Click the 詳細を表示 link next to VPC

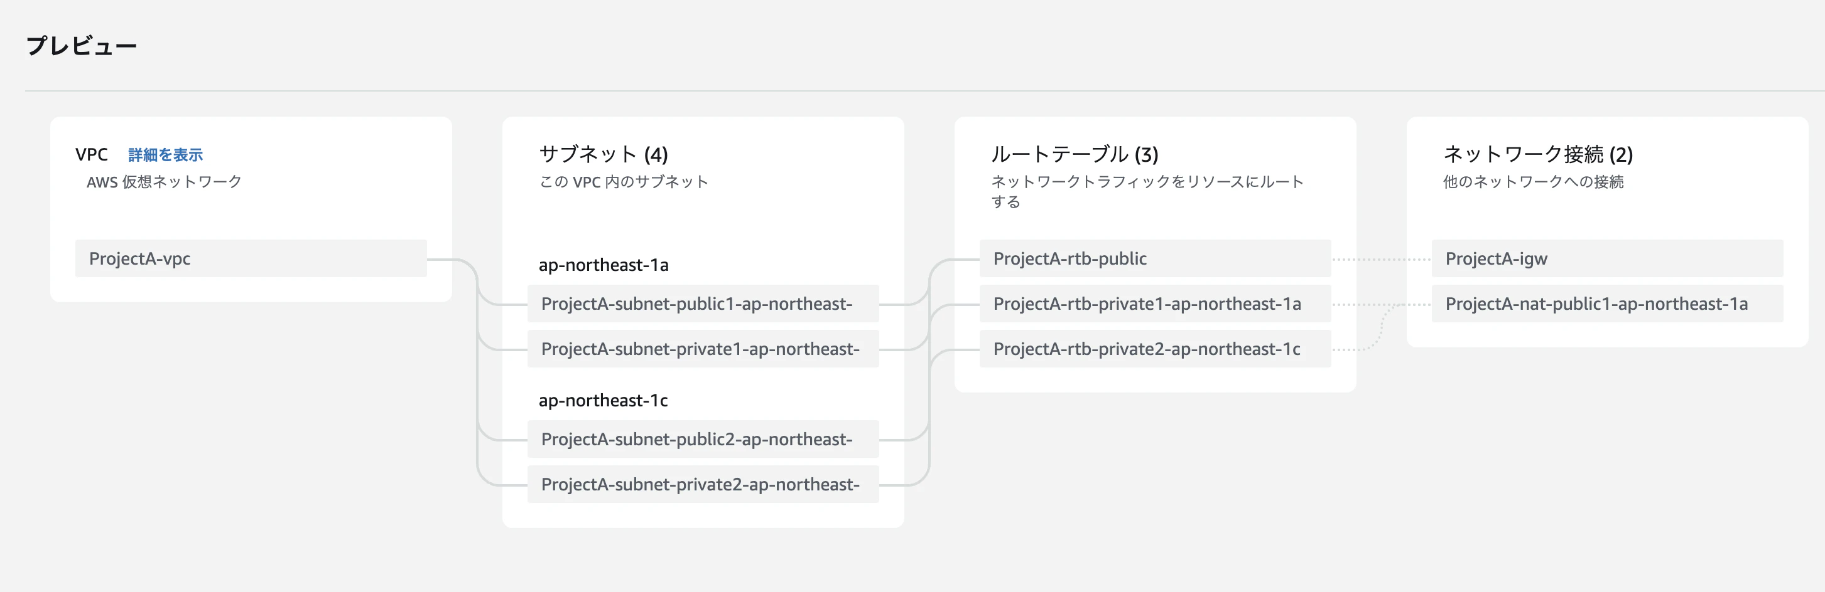[165, 155]
